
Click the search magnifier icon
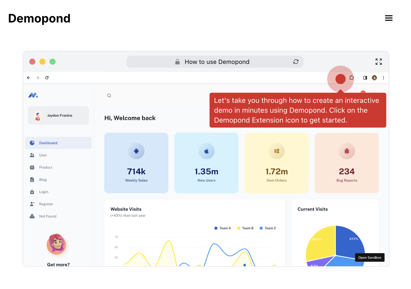[x=109, y=95]
